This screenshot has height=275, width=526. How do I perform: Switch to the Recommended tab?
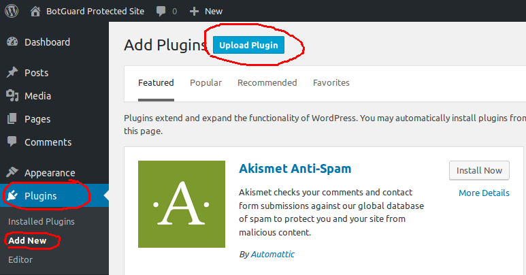pos(267,82)
